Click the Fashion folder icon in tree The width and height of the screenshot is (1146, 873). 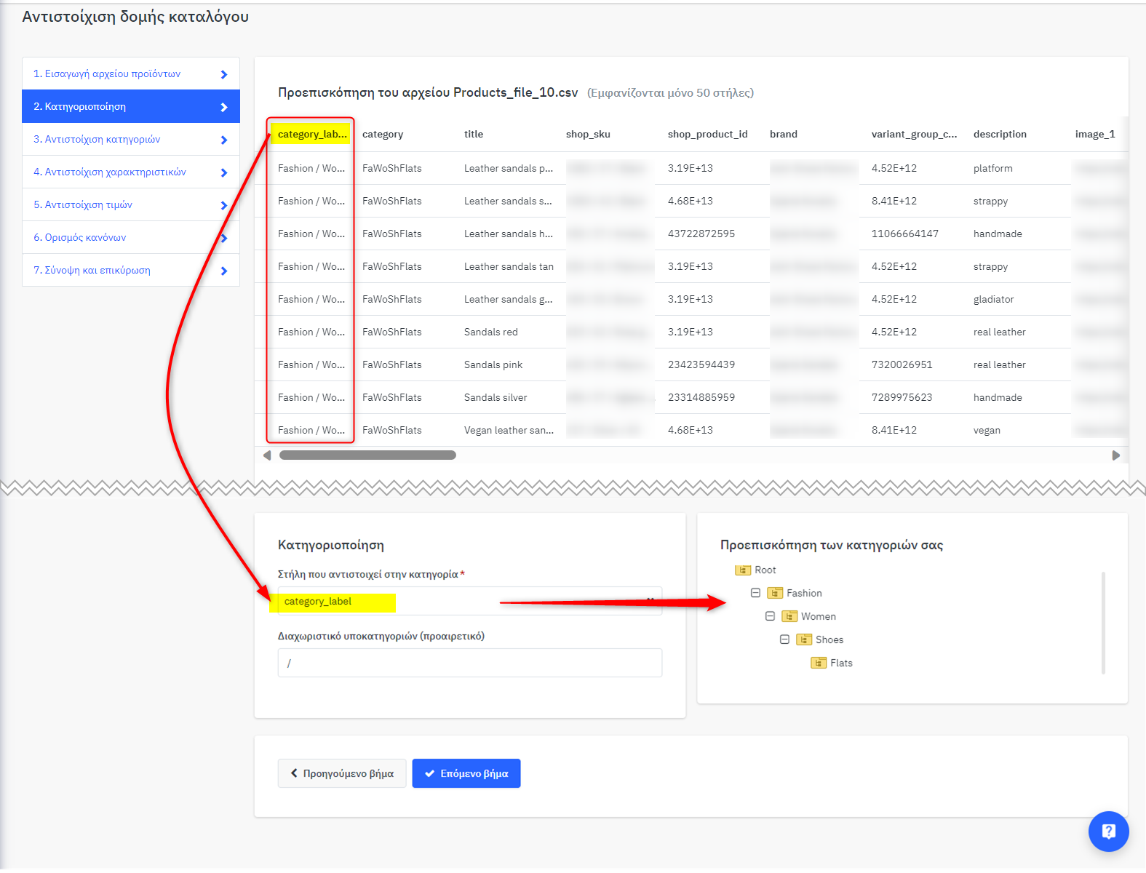pos(774,594)
